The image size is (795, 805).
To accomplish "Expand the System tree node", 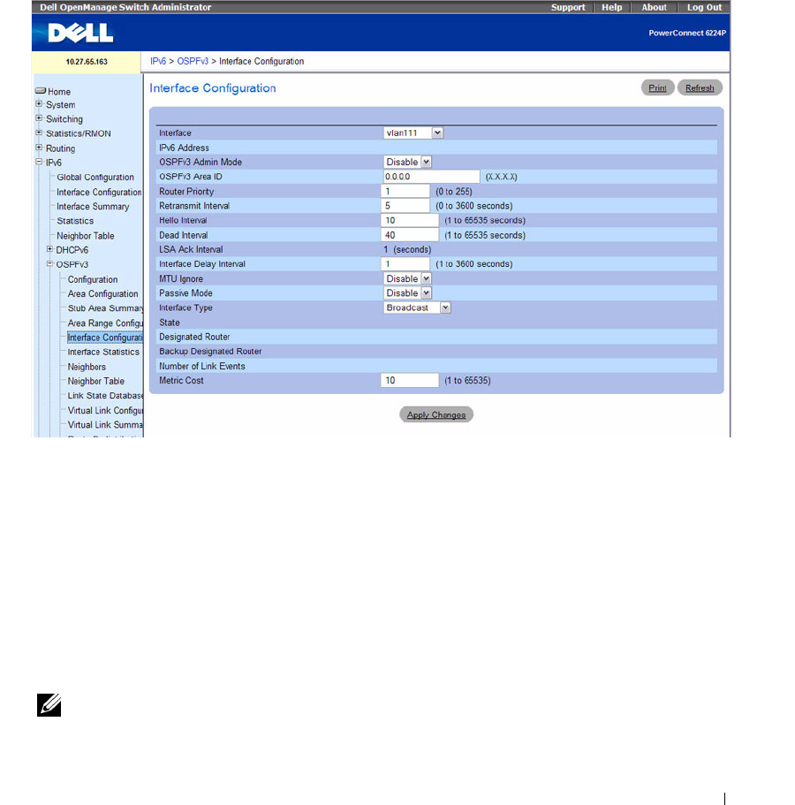I will click(39, 103).
